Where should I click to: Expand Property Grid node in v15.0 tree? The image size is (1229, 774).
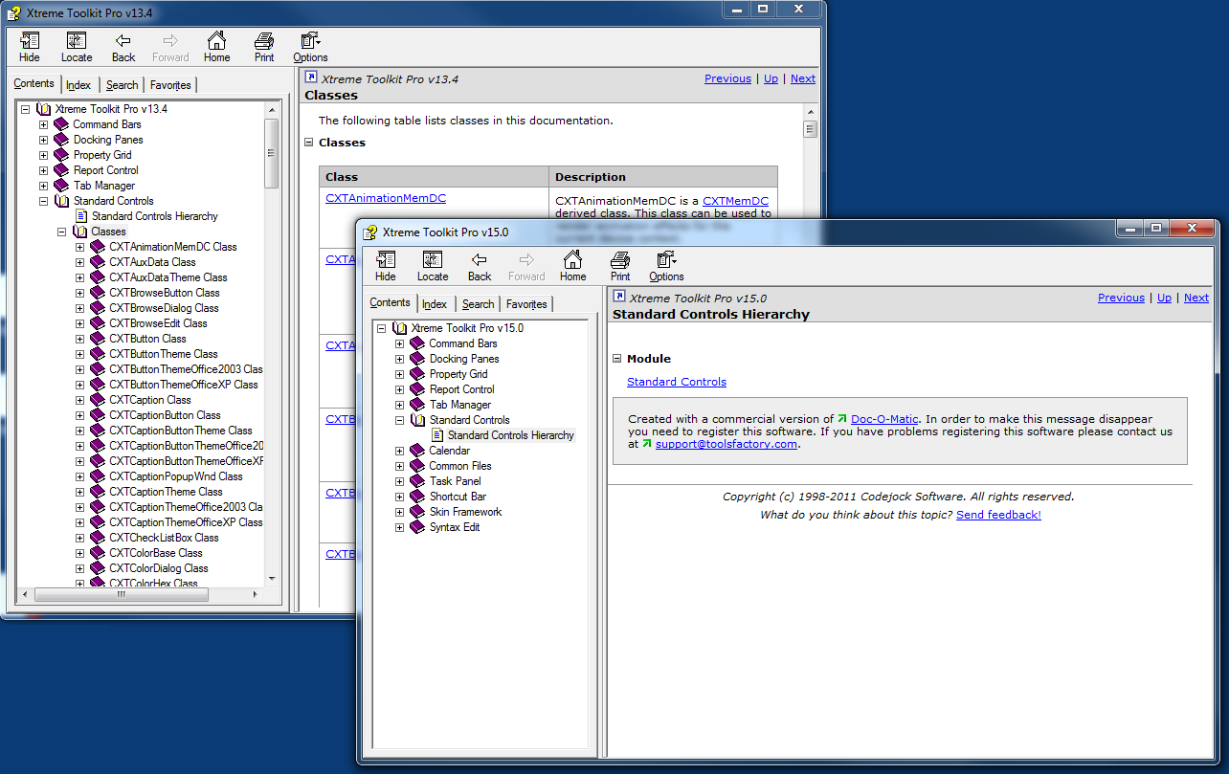[400, 374]
